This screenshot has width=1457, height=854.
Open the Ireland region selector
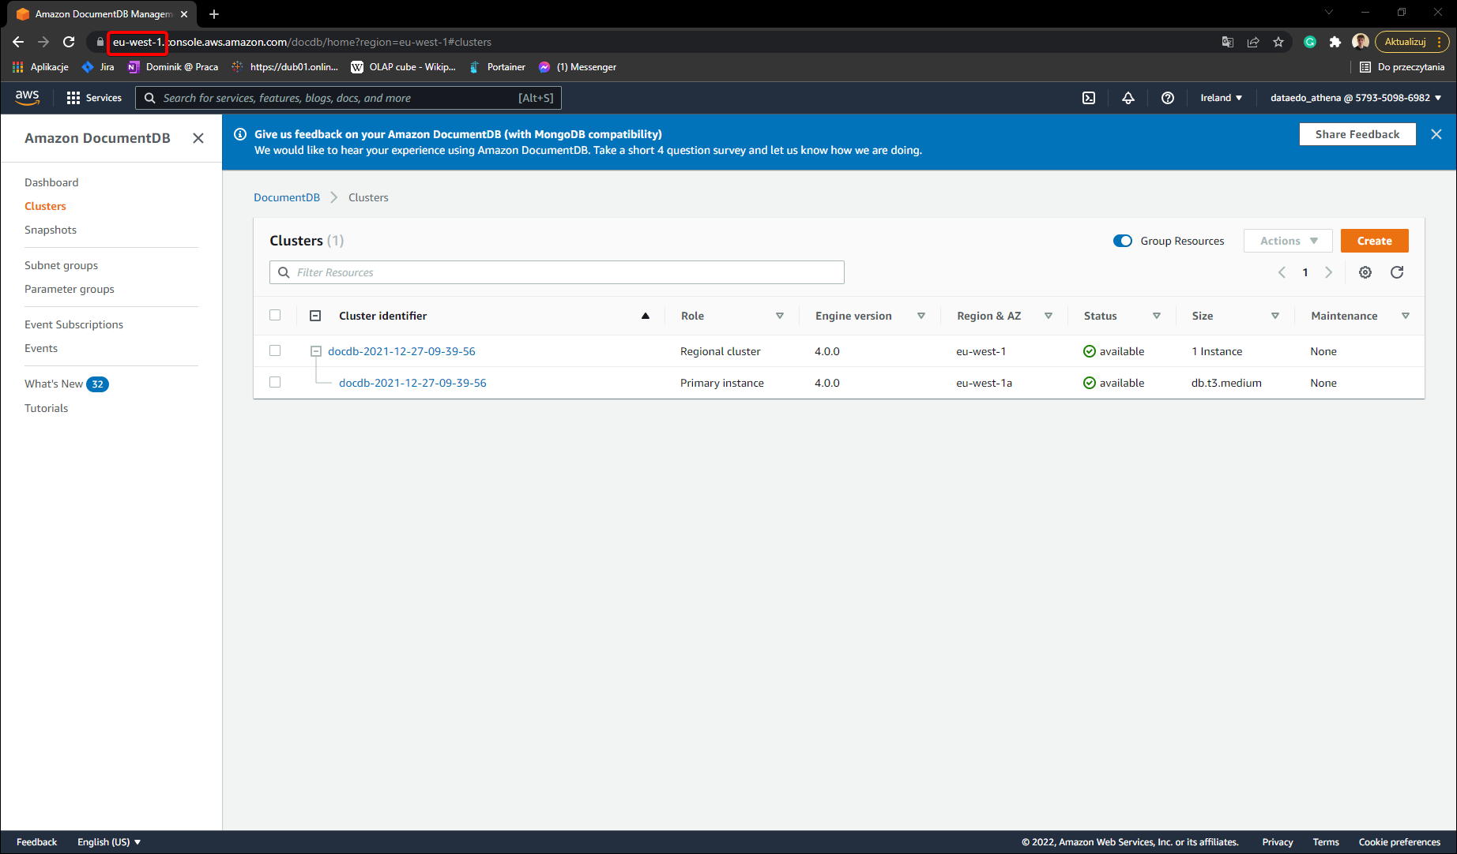pos(1221,98)
